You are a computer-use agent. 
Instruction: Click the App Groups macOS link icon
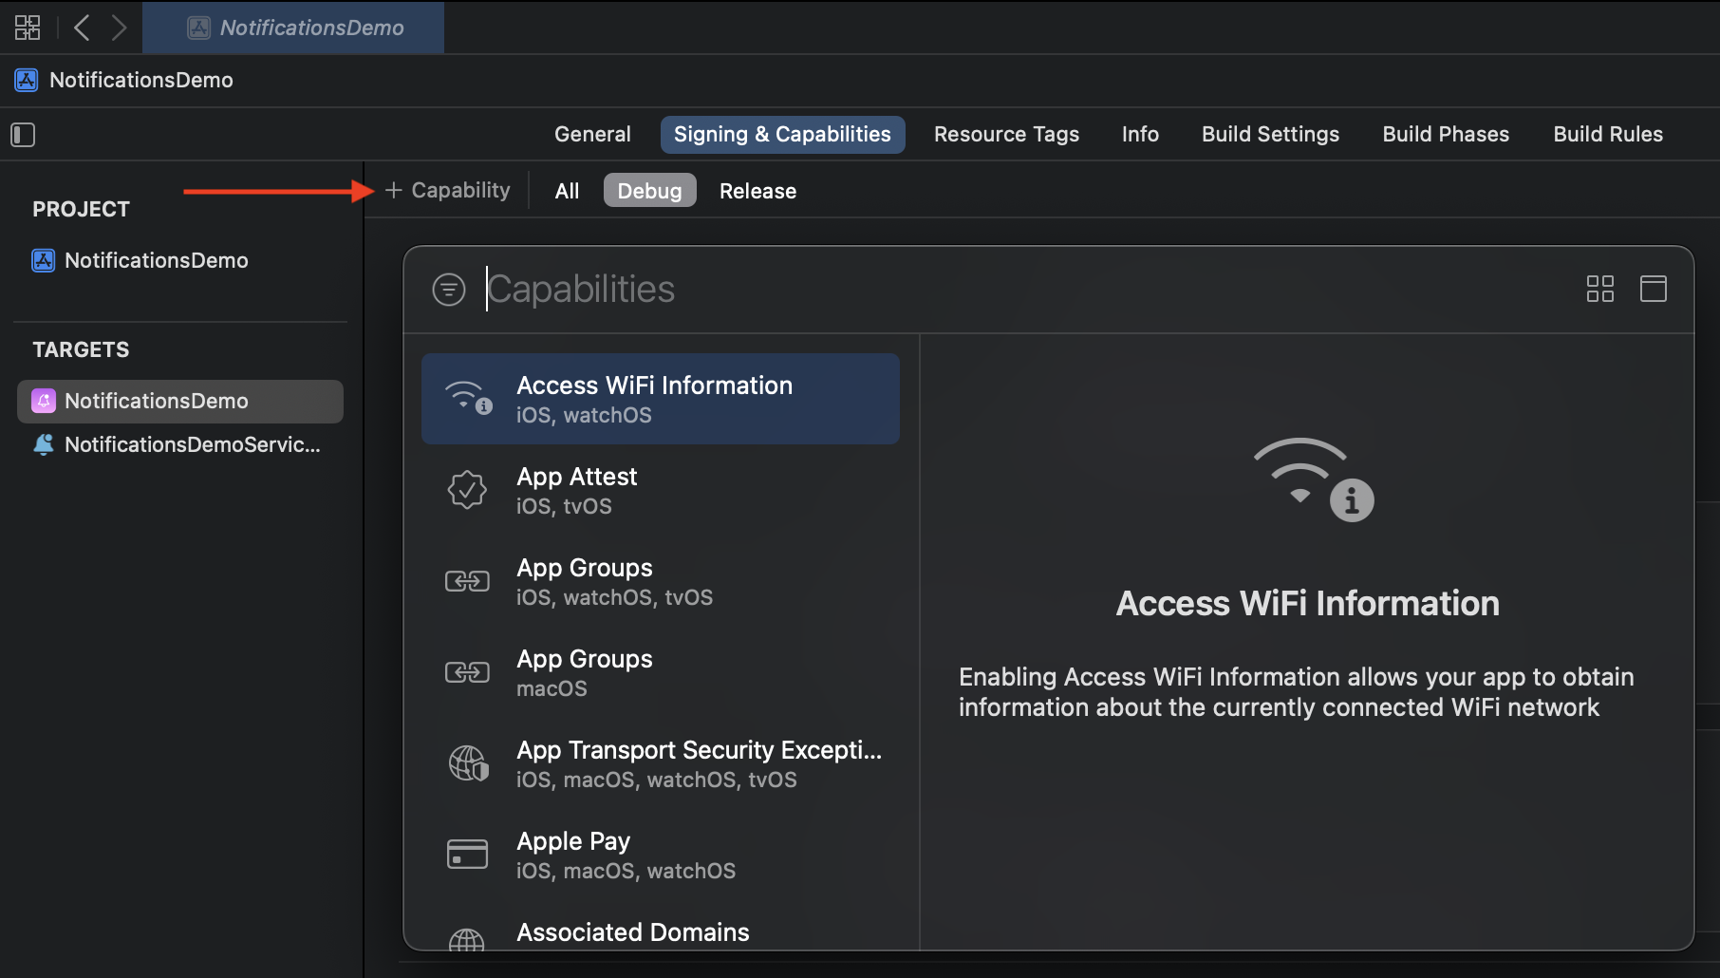(x=467, y=672)
